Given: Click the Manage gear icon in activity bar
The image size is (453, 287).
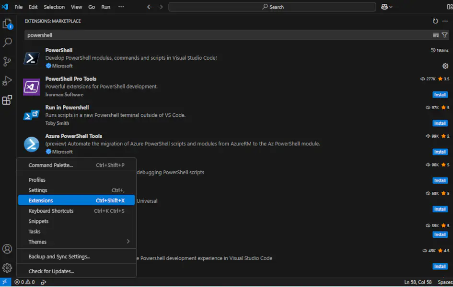Looking at the screenshot, I should (x=7, y=268).
